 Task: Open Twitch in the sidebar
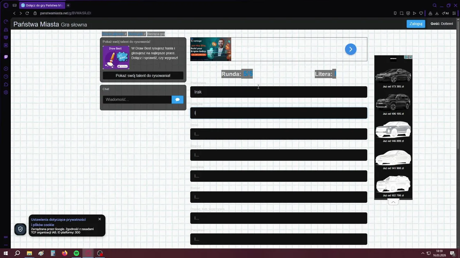pos(6,57)
